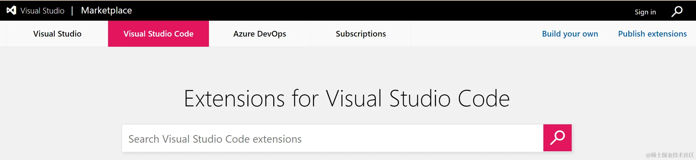Go to the Marketplace home link
Image resolution: width=696 pixels, height=160 pixels.
[x=106, y=10]
